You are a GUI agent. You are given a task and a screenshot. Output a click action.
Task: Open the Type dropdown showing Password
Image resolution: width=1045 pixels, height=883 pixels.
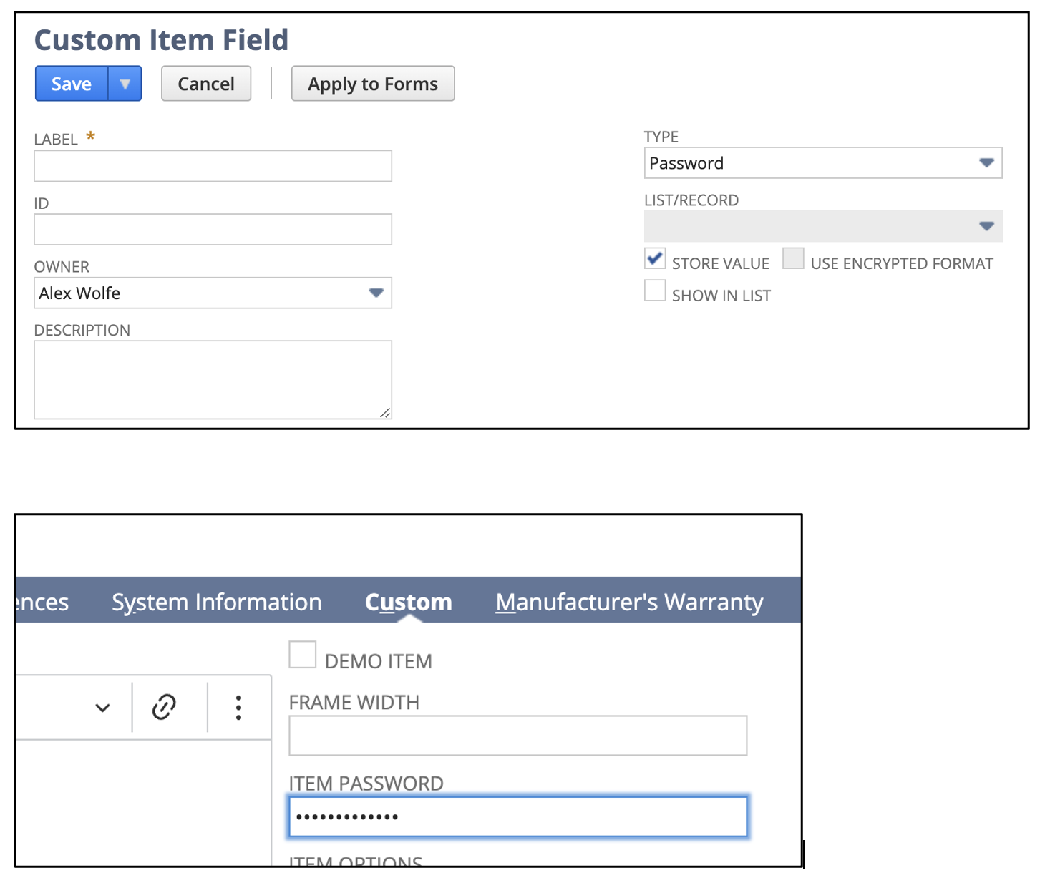(x=822, y=163)
